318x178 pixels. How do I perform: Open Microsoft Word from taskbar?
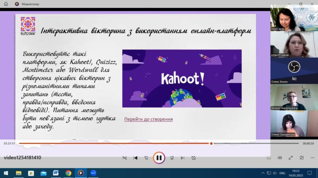coord(55,173)
